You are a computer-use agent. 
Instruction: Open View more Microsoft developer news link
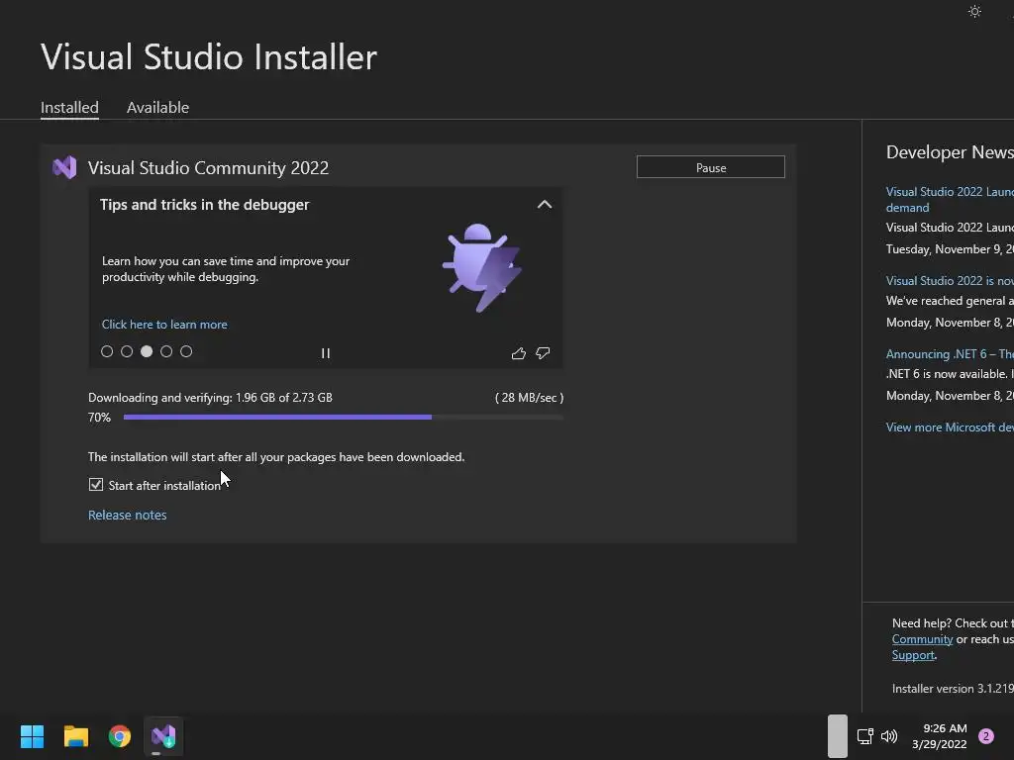950,427
